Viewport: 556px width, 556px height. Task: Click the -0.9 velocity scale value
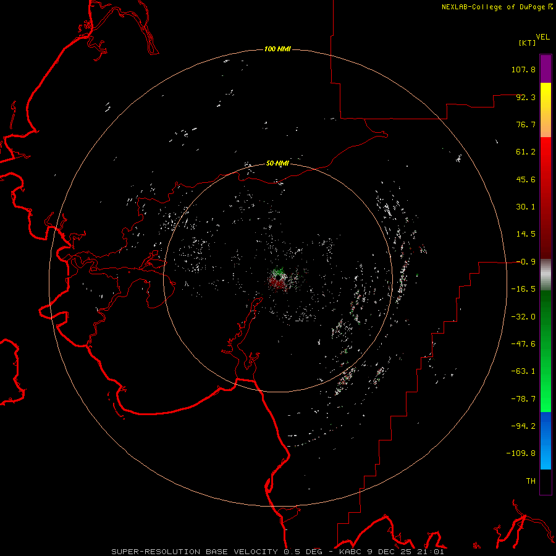[x=526, y=262]
